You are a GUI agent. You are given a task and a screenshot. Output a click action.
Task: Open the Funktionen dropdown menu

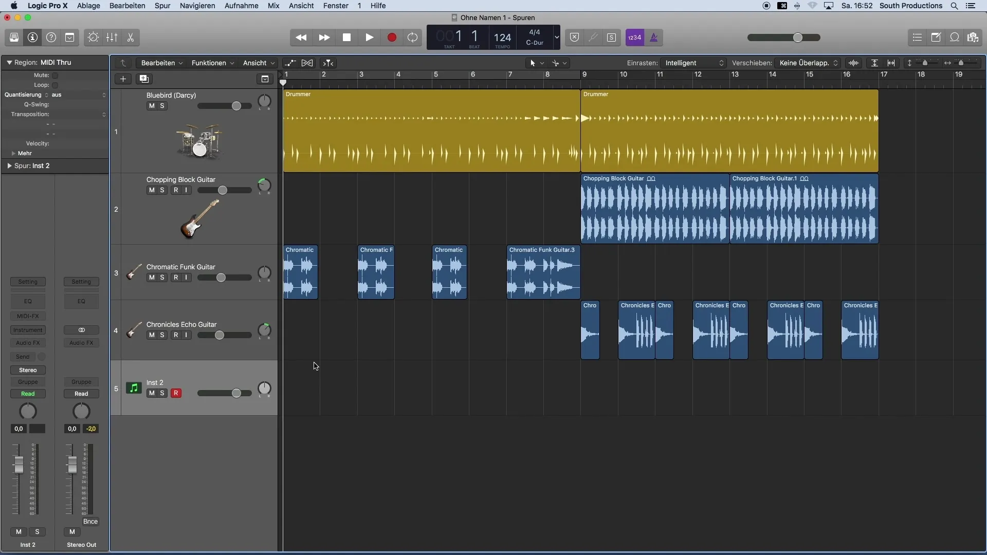pos(213,63)
